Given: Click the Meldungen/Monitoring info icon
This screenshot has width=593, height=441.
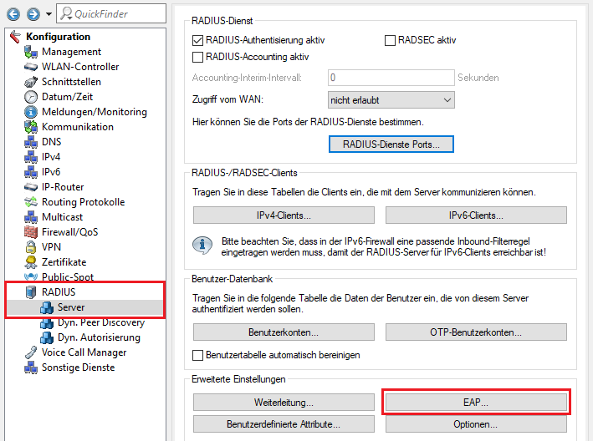Looking at the screenshot, I should 31,112.
